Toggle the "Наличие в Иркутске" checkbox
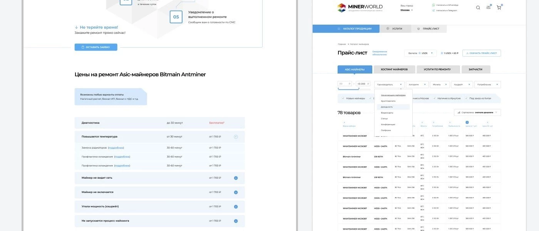539x231 pixels. (434, 99)
